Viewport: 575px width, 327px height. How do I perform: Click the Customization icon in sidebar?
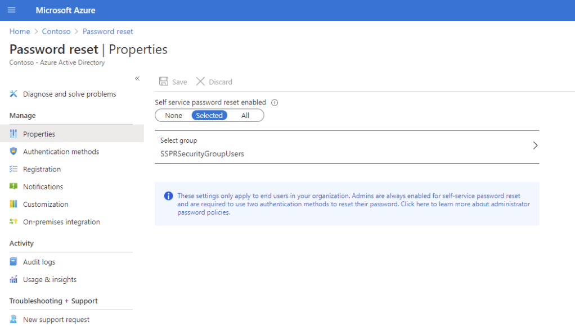point(14,204)
